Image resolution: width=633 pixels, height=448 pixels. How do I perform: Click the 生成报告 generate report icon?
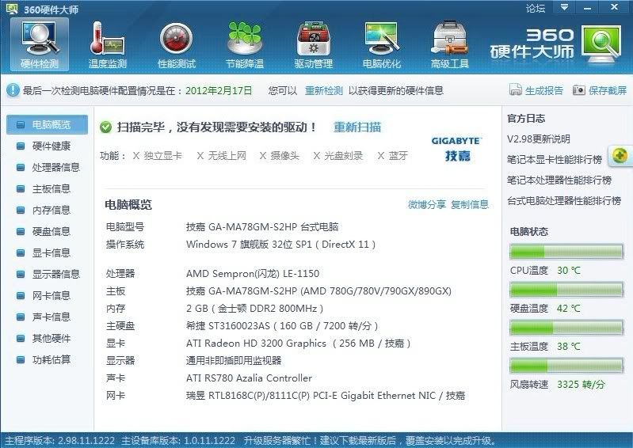516,90
